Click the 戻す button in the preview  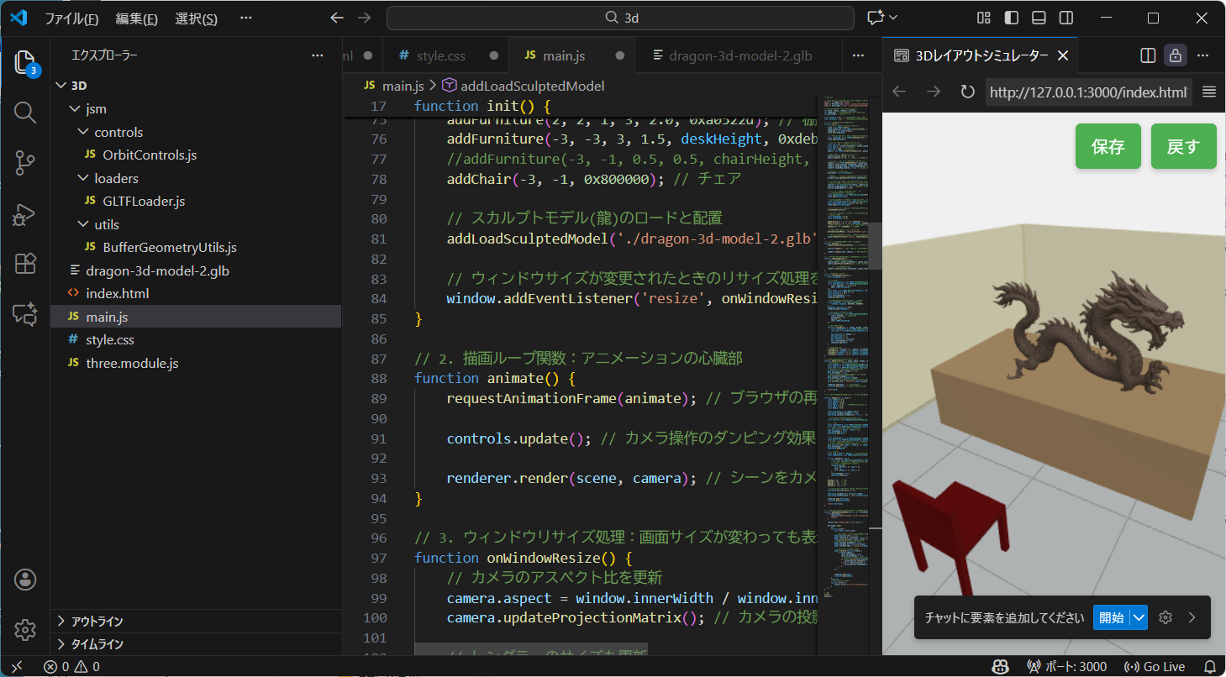(x=1183, y=146)
